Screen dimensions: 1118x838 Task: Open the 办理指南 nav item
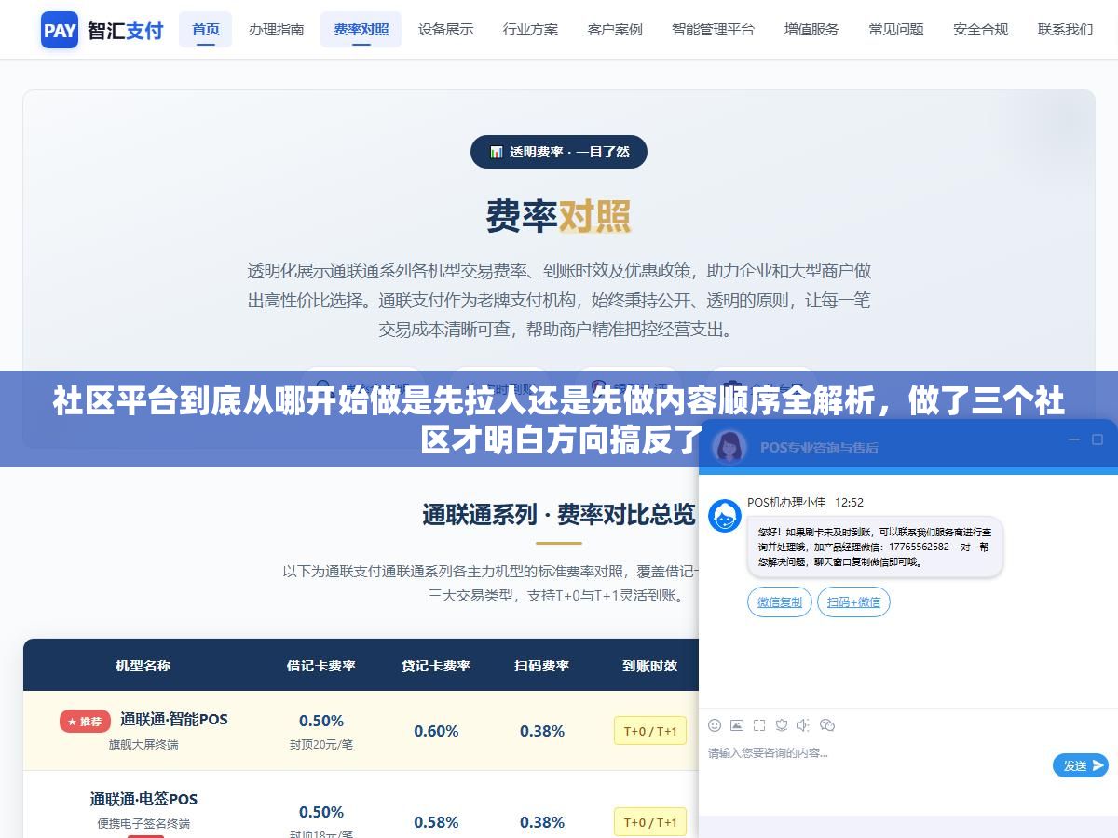[276, 29]
